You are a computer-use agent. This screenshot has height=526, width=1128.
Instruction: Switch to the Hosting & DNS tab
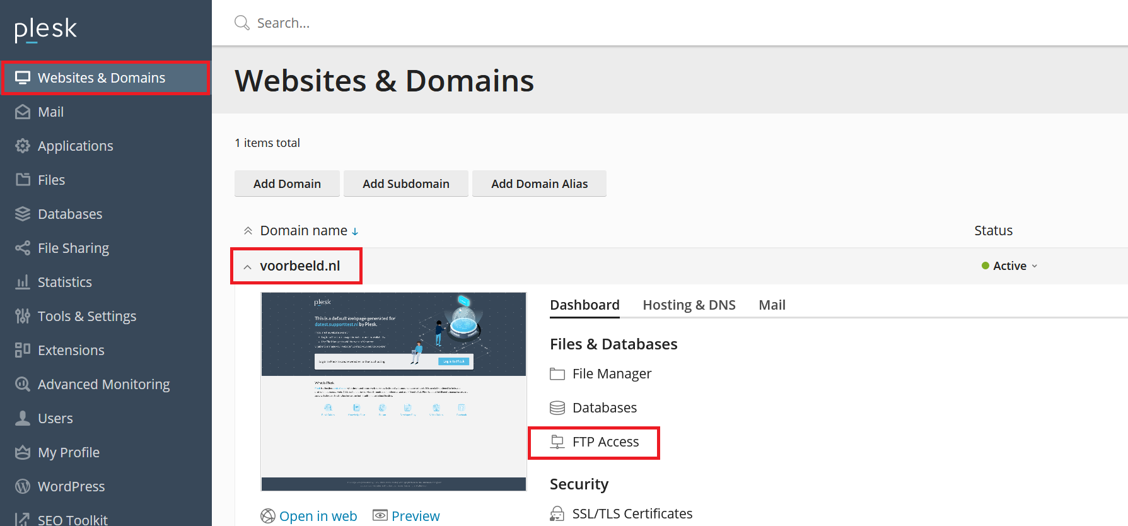(689, 305)
